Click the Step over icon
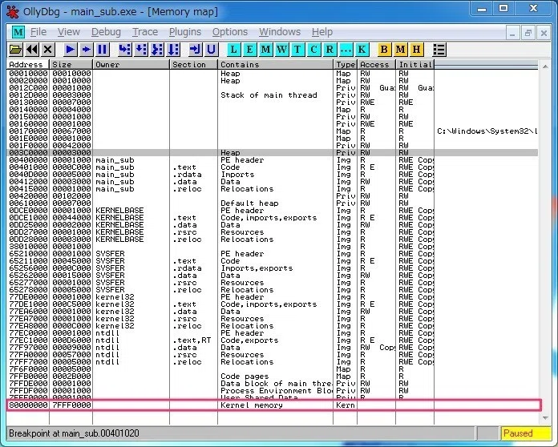 [x=141, y=50]
